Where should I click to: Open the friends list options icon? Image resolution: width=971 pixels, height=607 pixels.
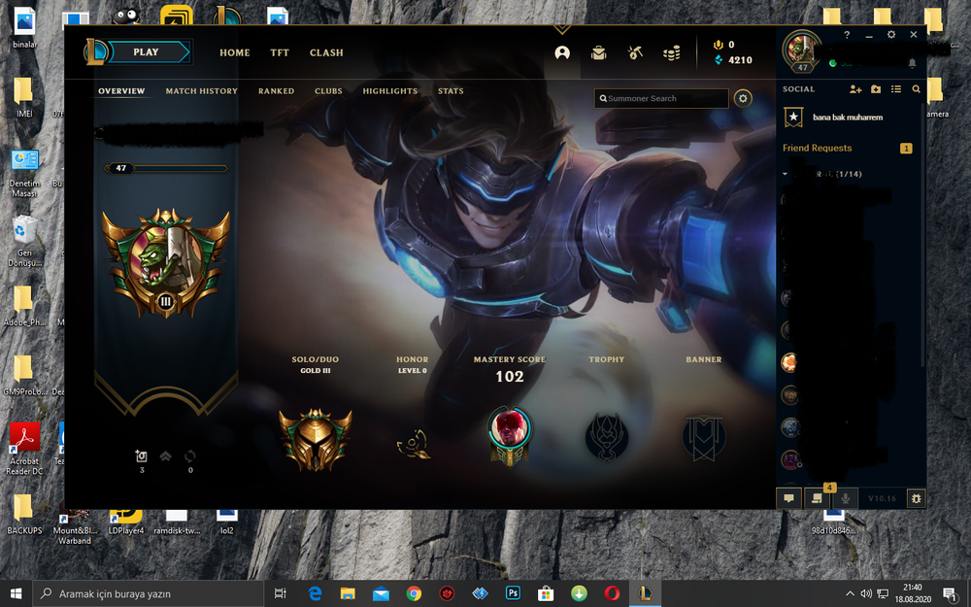point(896,89)
